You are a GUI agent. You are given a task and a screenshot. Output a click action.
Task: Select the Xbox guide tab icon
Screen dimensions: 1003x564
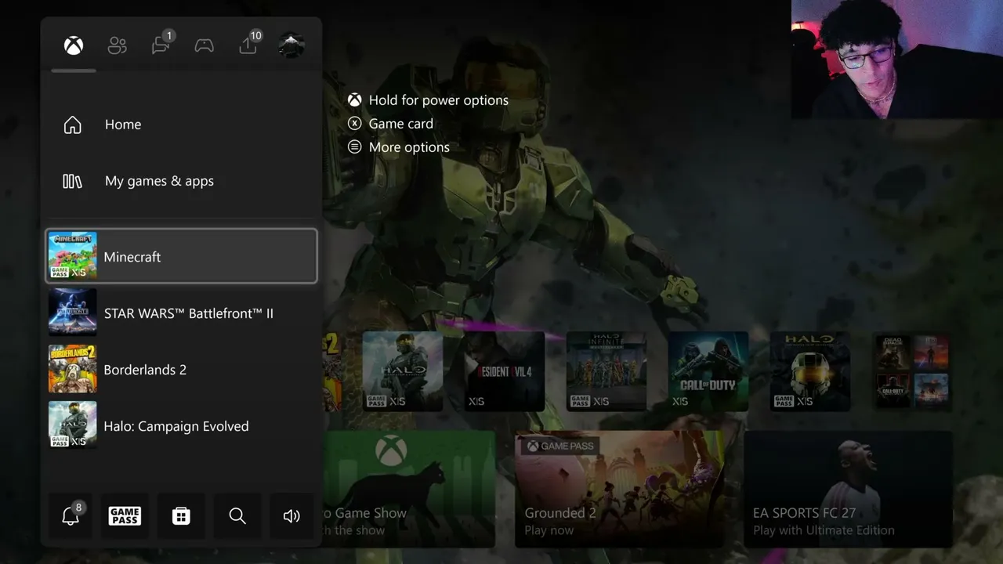coord(74,45)
